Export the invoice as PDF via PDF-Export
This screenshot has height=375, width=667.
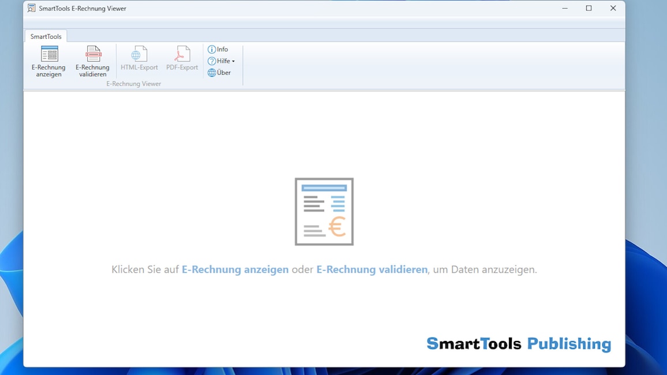click(182, 58)
